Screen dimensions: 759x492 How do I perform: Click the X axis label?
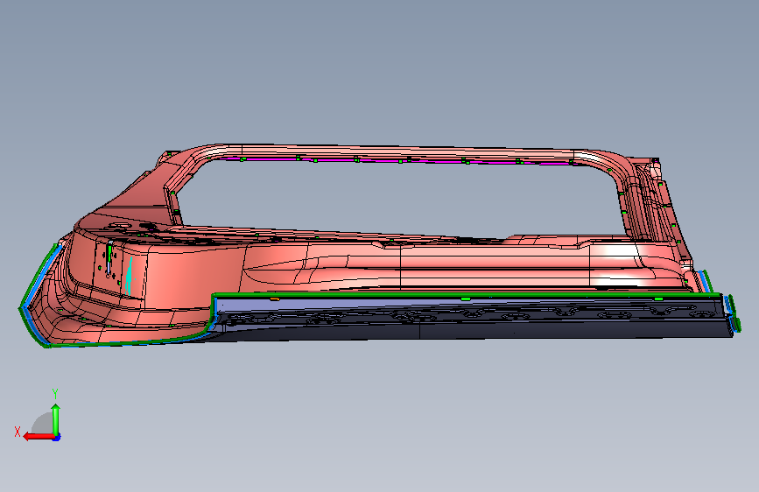point(18,432)
